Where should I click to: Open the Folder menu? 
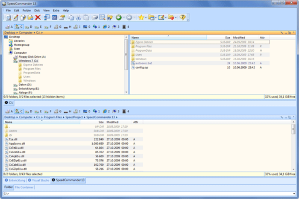click(x=26, y=11)
